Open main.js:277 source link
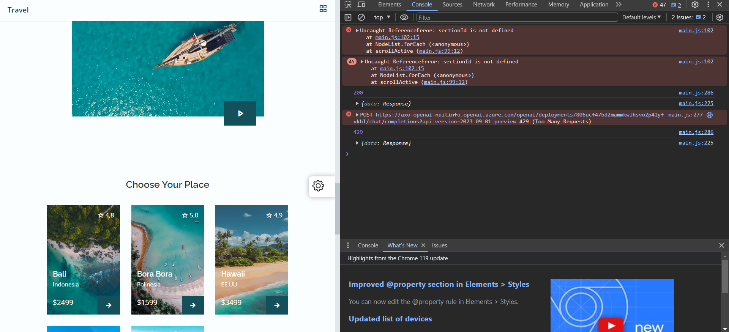Viewport: 729px width, 332px height. point(685,115)
